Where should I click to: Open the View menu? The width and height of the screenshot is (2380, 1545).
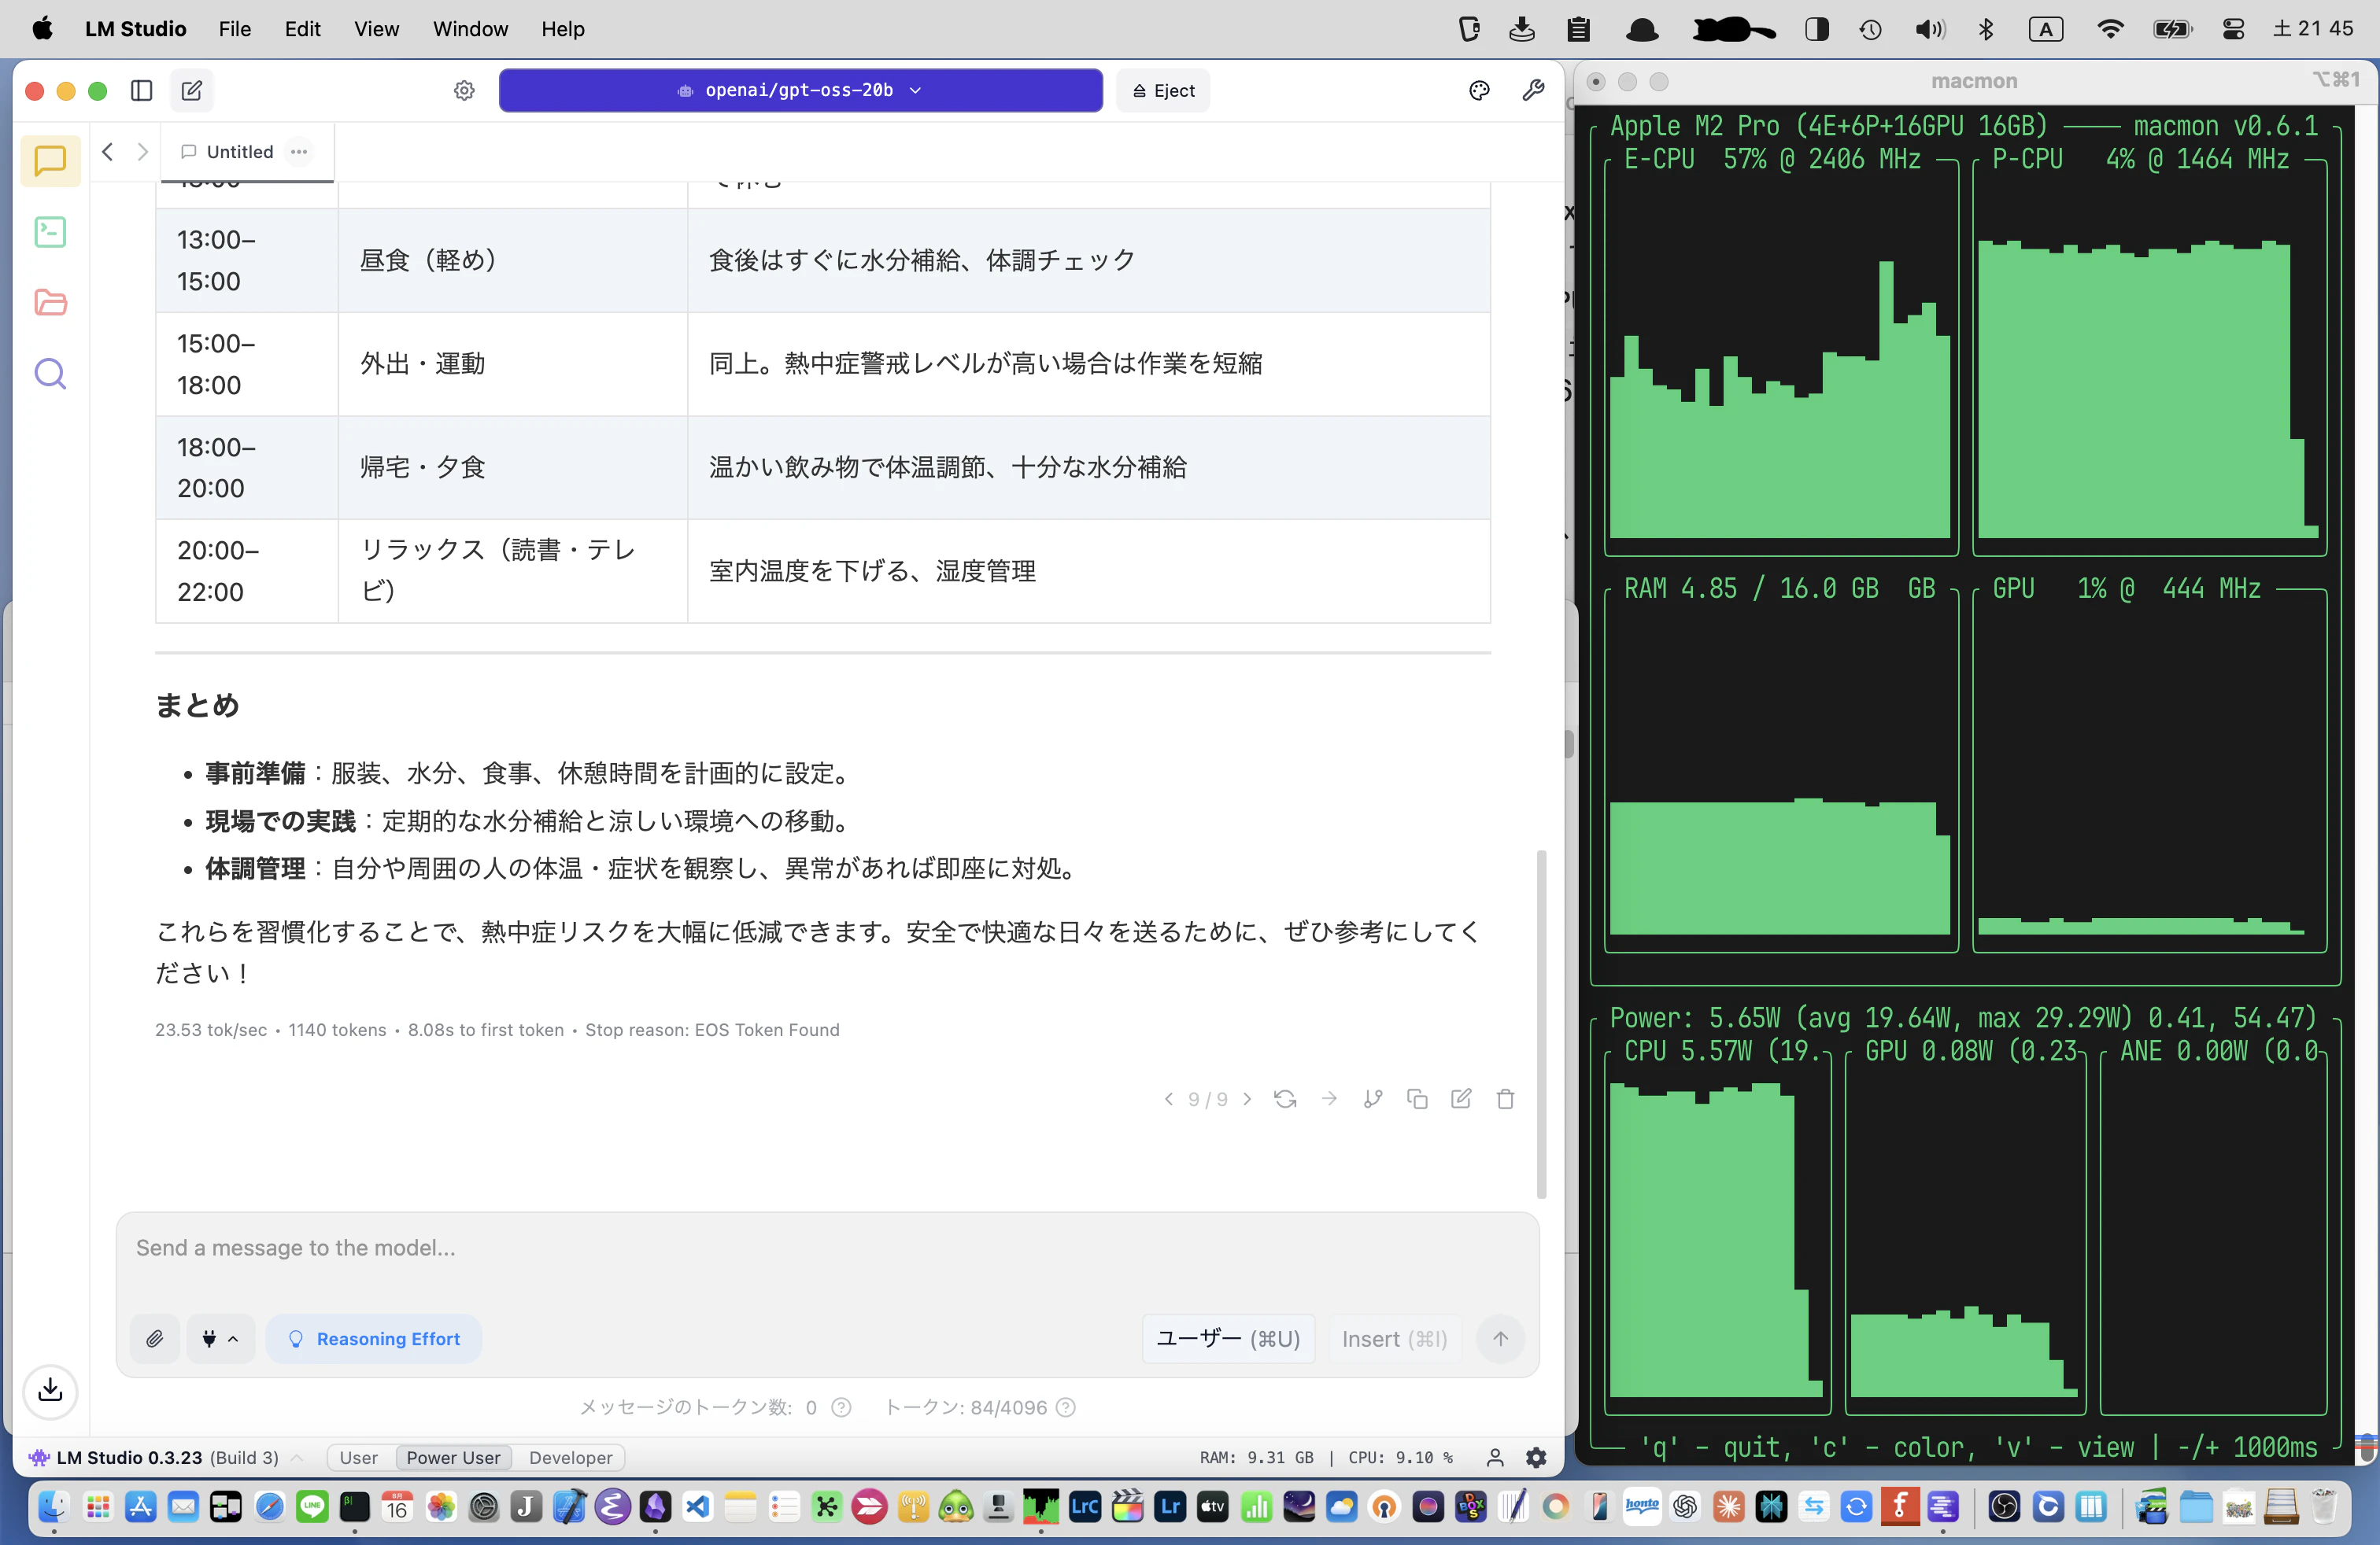[376, 29]
